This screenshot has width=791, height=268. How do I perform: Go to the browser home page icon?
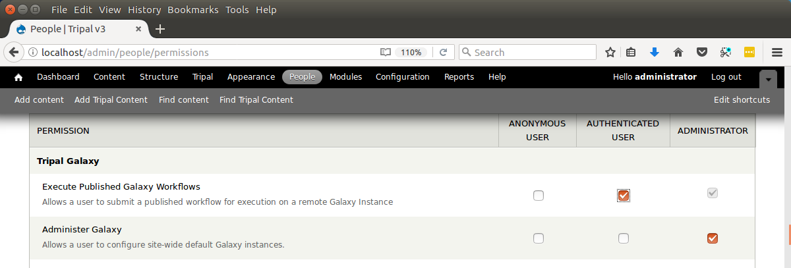[x=678, y=52]
